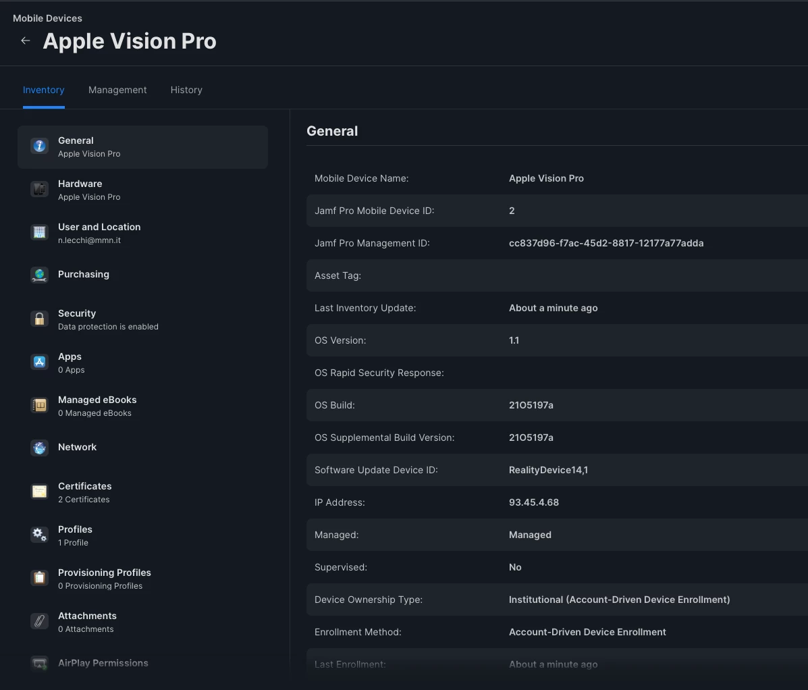Click the Supervised value 'No'
Image resolution: width=808 pixels, height=690 pixels.
click(x=515, y=567)
